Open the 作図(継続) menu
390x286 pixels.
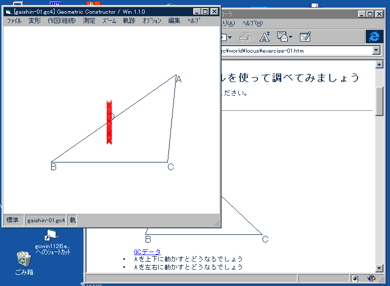[x=61, y=21]
